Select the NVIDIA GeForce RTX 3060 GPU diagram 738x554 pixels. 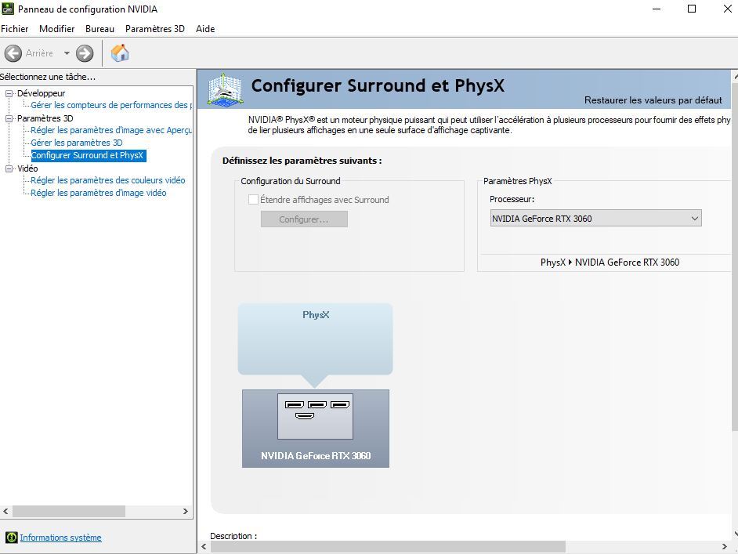[316, 429]
